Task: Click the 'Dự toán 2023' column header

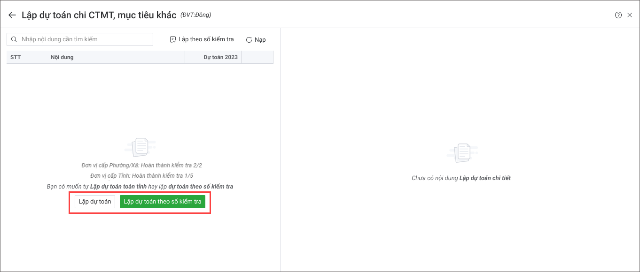Action: (x=220, y=57)
